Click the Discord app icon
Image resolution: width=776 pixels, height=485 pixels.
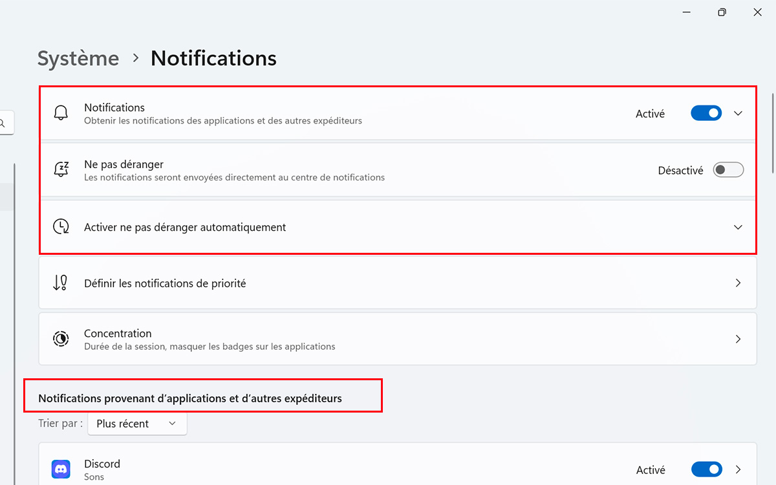[61, 469]
